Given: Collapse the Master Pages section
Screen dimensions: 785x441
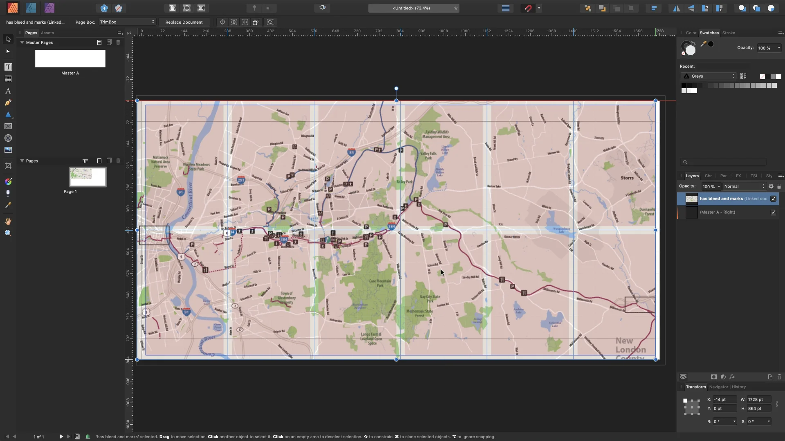Looking at the screenshot, I should click(22, 42).
